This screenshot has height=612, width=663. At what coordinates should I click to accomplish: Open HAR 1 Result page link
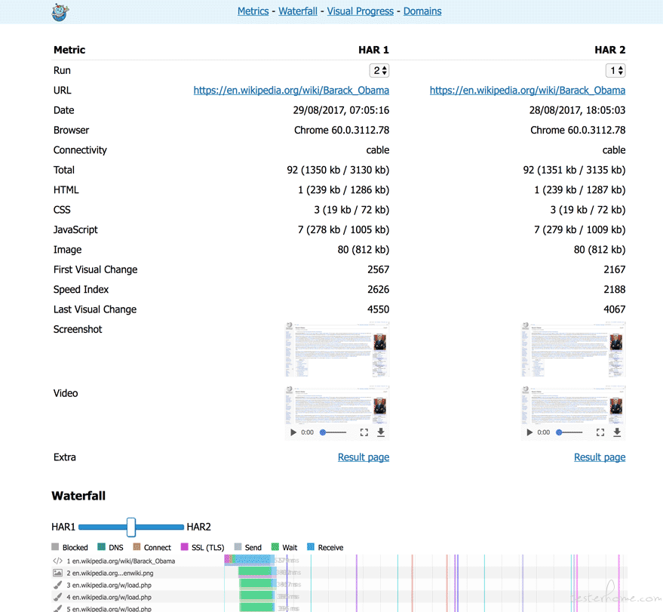pos(364,457)
